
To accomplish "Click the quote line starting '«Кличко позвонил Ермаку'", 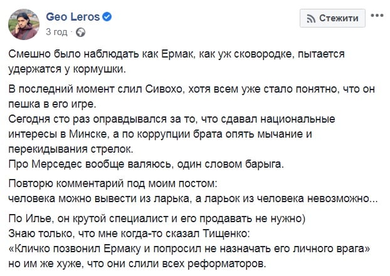I will coord(189,248).
